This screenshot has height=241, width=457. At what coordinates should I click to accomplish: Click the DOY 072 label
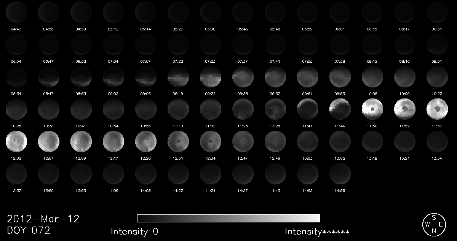(x=29, y=230)
